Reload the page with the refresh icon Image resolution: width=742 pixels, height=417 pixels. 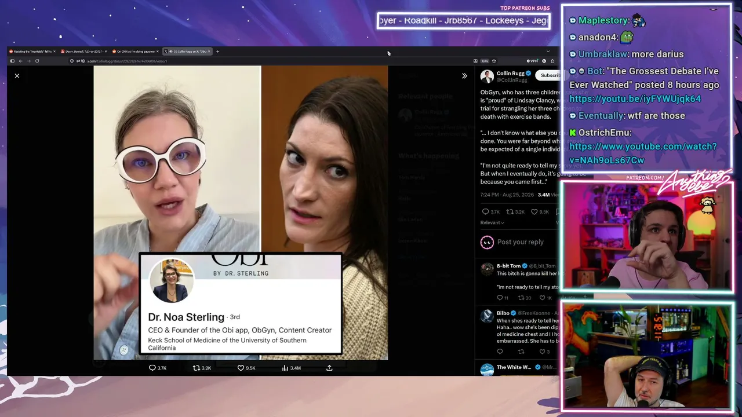click(37, 61)
